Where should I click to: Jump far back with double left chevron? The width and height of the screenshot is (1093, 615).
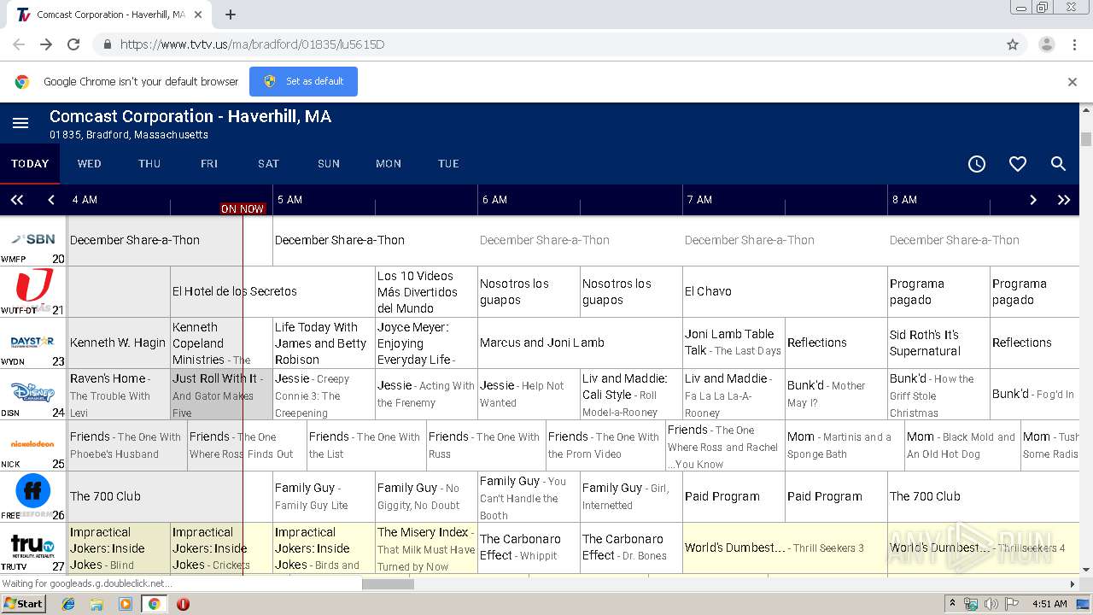point(16,200)
